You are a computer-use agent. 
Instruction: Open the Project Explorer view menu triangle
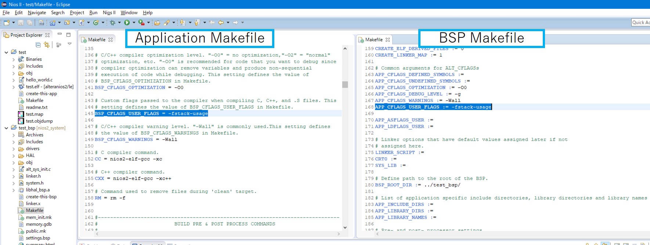pyautogui.click(x=69, y=44)
